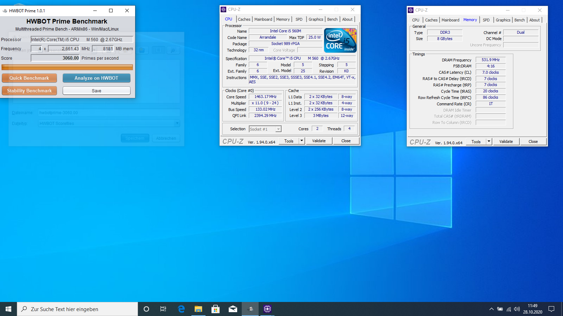The height and width of the screenshot is (316, 563).
Task: Open Graphics tab in left CPU-Z
Action: tap(316, 19)
